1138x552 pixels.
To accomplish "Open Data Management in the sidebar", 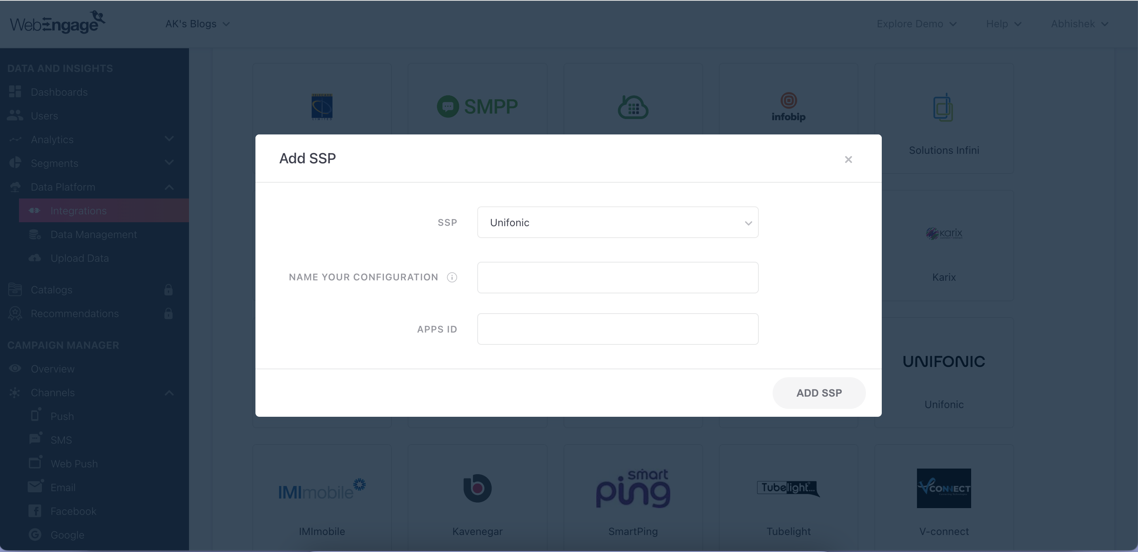I will point(93,234).
